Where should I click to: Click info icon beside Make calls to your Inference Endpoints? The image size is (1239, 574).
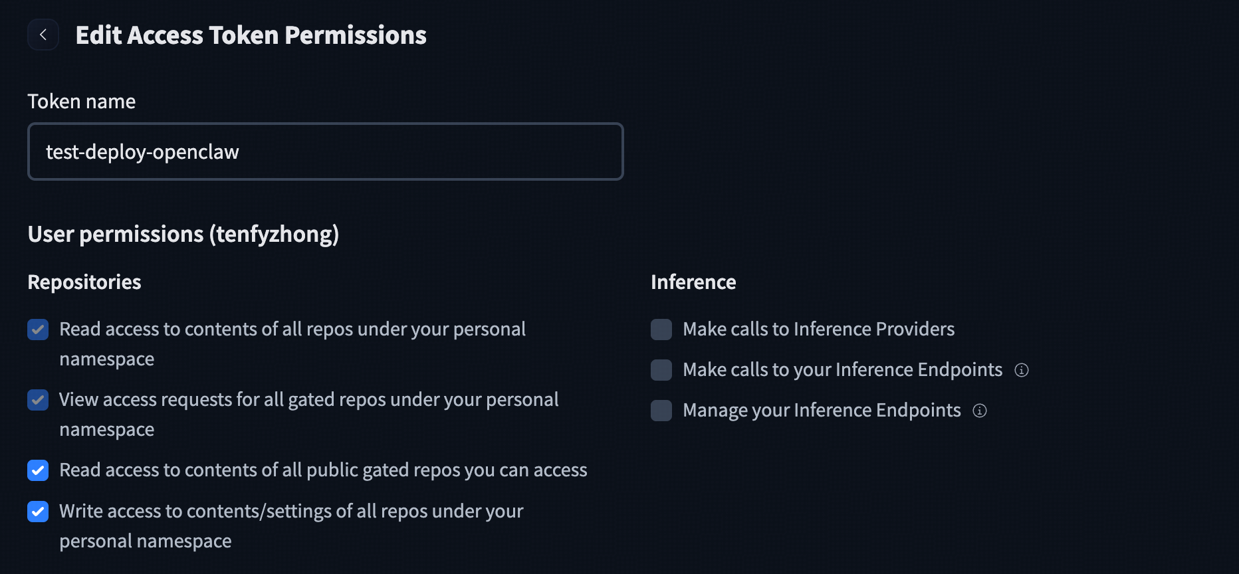click(x=1022, y=370)
